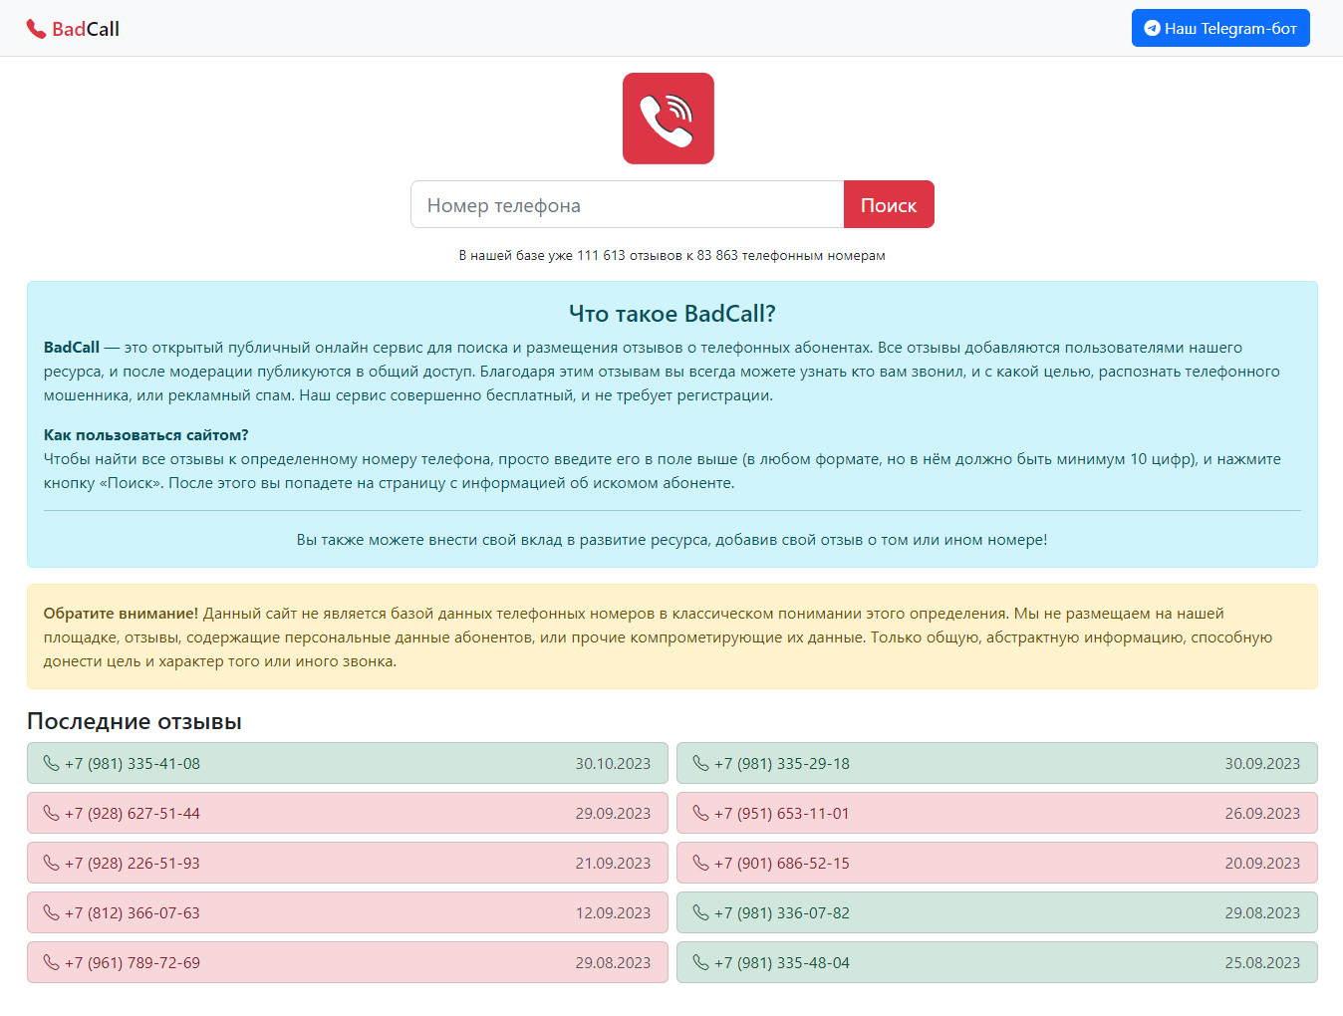Open review for +7 (961) 789-72-69
Screen dimensions: 1343x1016
pos(348,962)
